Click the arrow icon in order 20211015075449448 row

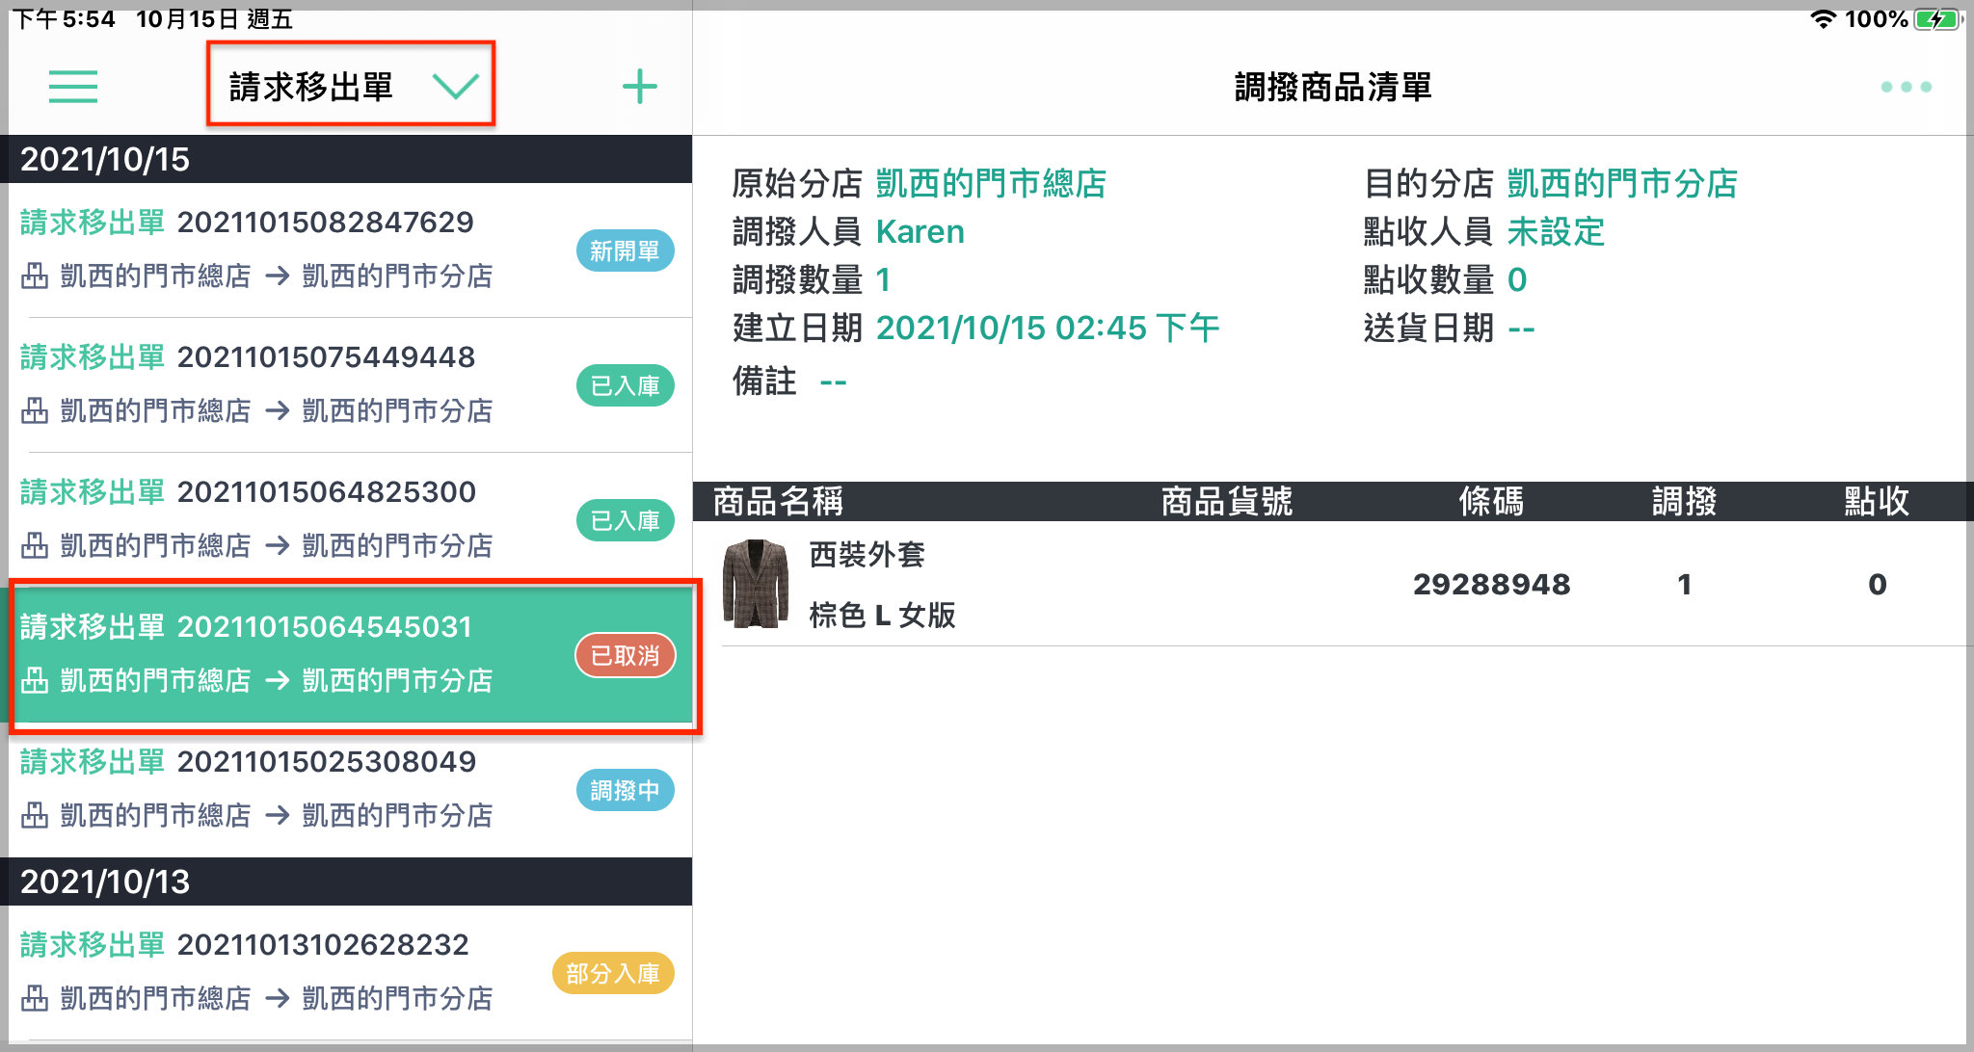278,411
